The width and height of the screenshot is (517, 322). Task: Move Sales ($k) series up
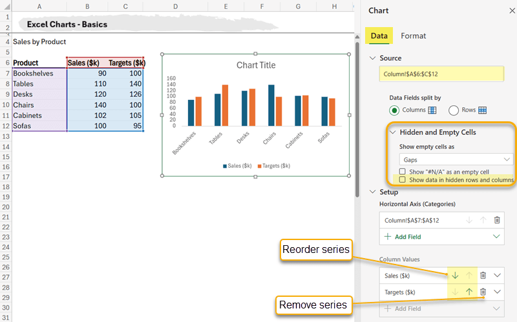469,276
